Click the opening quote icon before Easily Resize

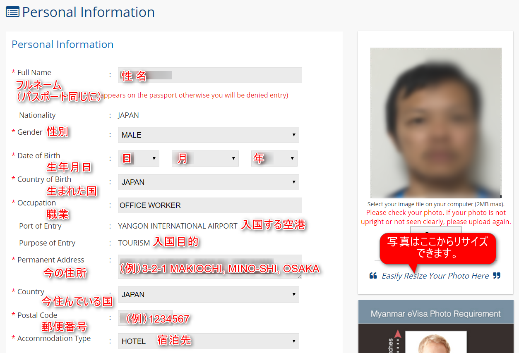373,276
